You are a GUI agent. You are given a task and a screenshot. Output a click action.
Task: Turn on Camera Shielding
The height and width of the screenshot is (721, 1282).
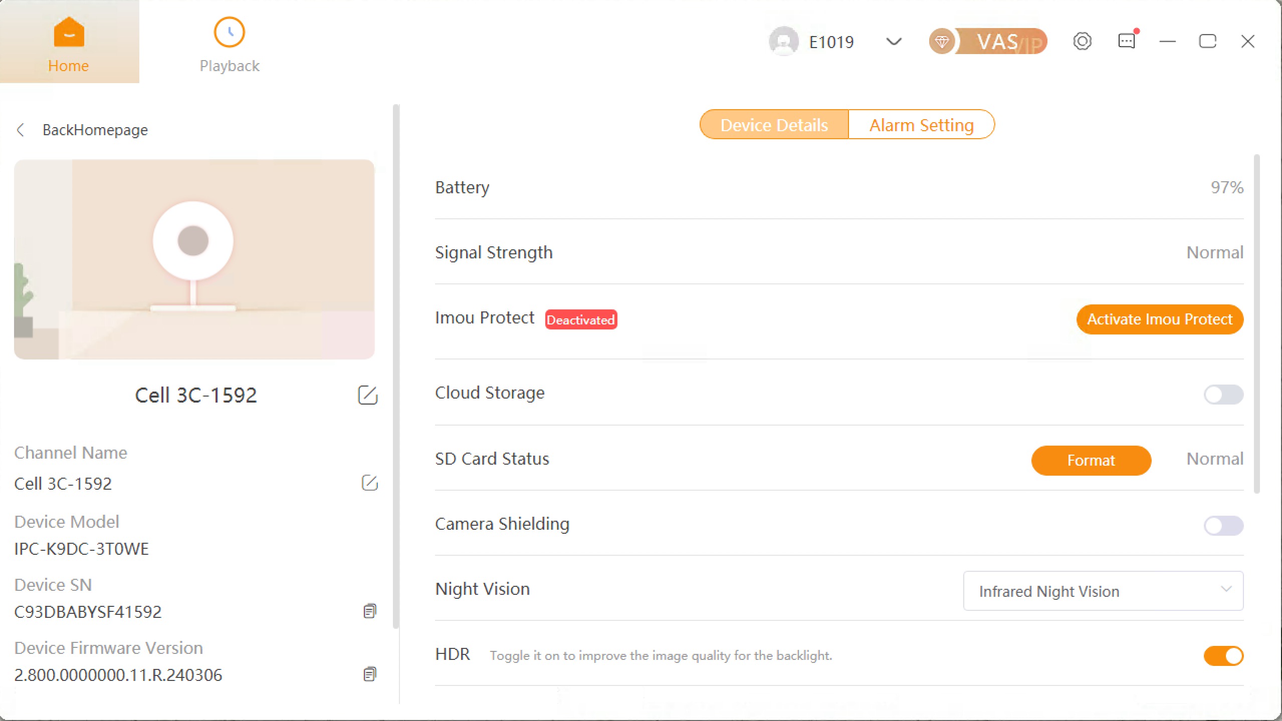pyautogui.click(x=1223, y=526)
